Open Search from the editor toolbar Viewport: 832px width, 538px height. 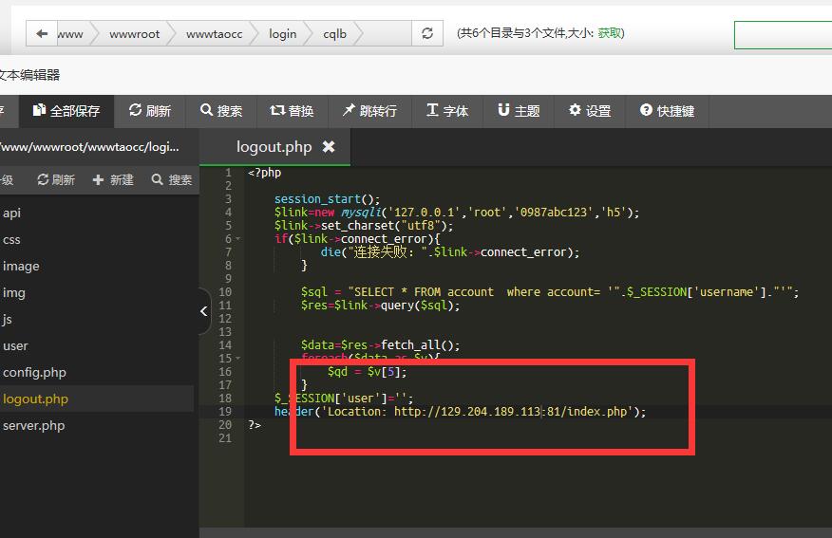click(221, 111)
